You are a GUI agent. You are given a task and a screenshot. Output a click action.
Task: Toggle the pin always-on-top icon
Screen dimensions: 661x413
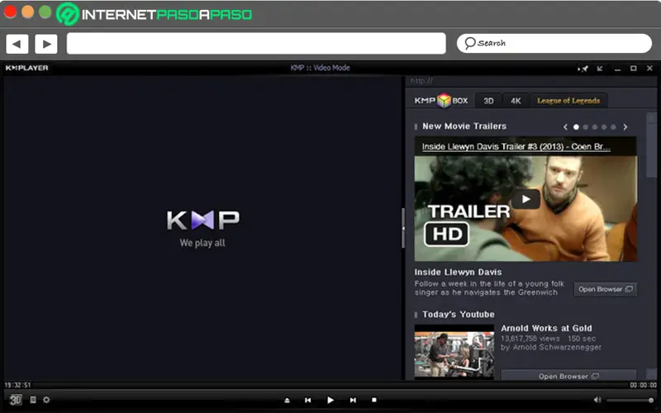pyautogui.click(x=583, y=69)
